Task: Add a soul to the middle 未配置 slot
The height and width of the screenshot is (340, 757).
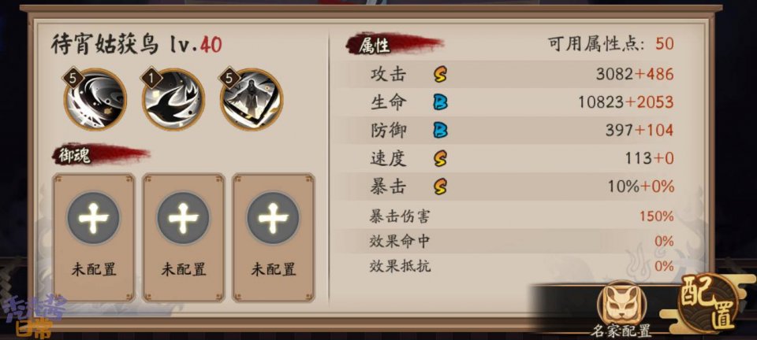Action: click(183, 238)
